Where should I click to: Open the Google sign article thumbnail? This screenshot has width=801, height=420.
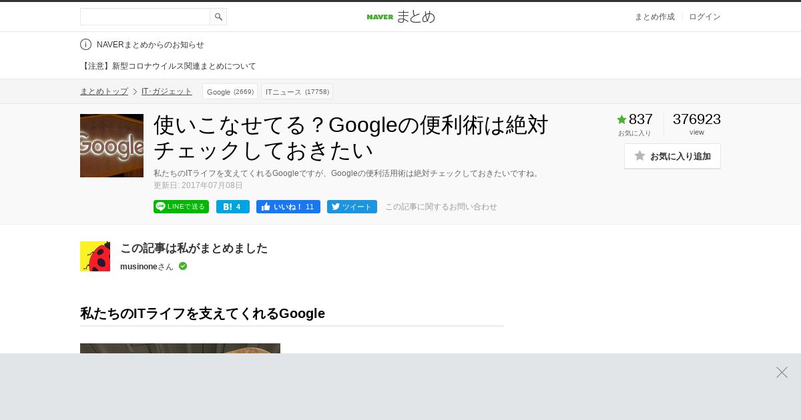tap(111, 145)
